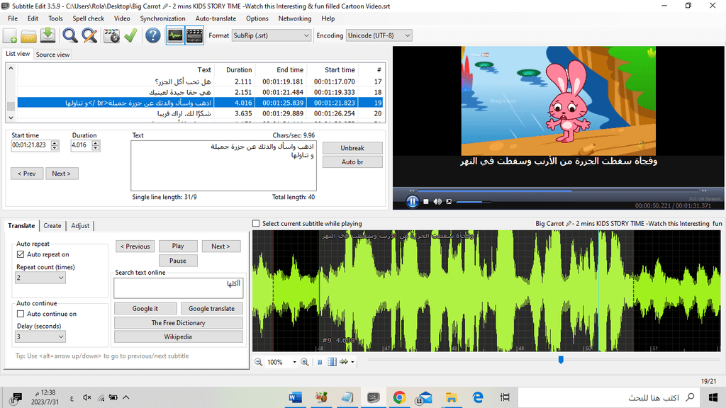This screenshot has height=408, width=726.
Task: Open a subtitle file via folder icon
Action: [28, 35]
